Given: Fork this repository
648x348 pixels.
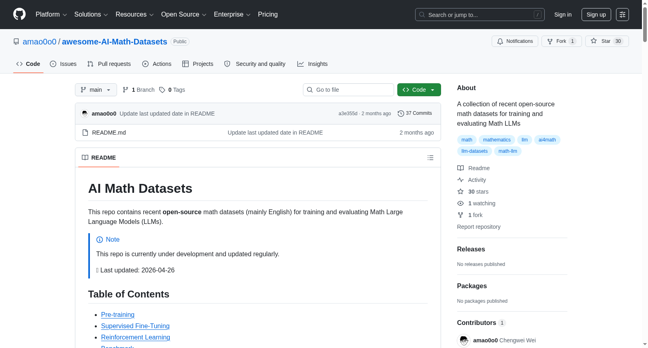Looking at the screenshot, I should 561,41.
